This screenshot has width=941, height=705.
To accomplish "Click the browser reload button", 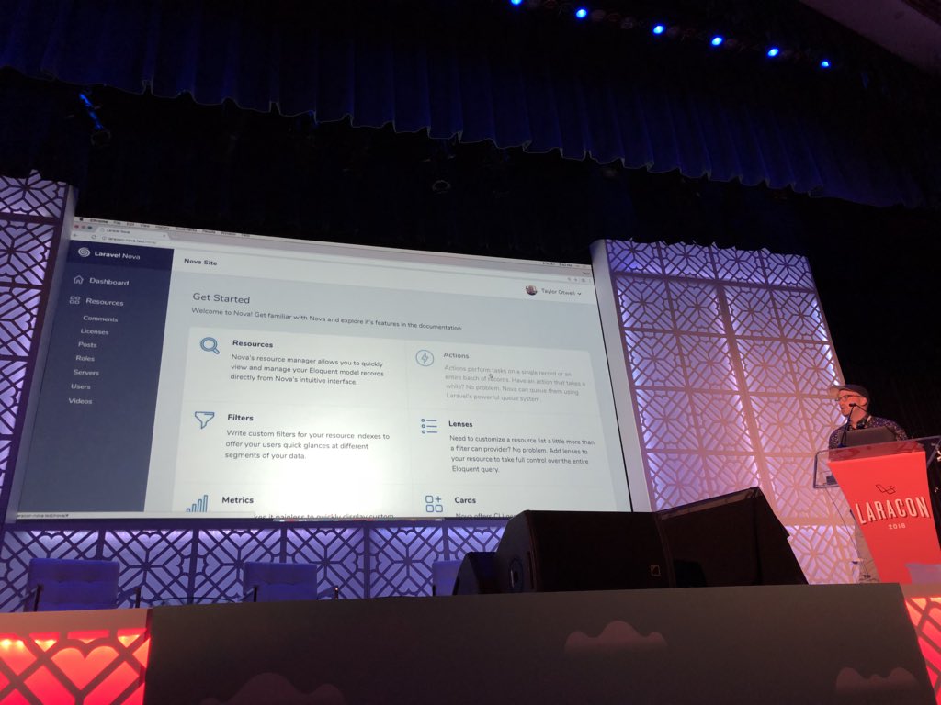I will [x=92, y=237].
